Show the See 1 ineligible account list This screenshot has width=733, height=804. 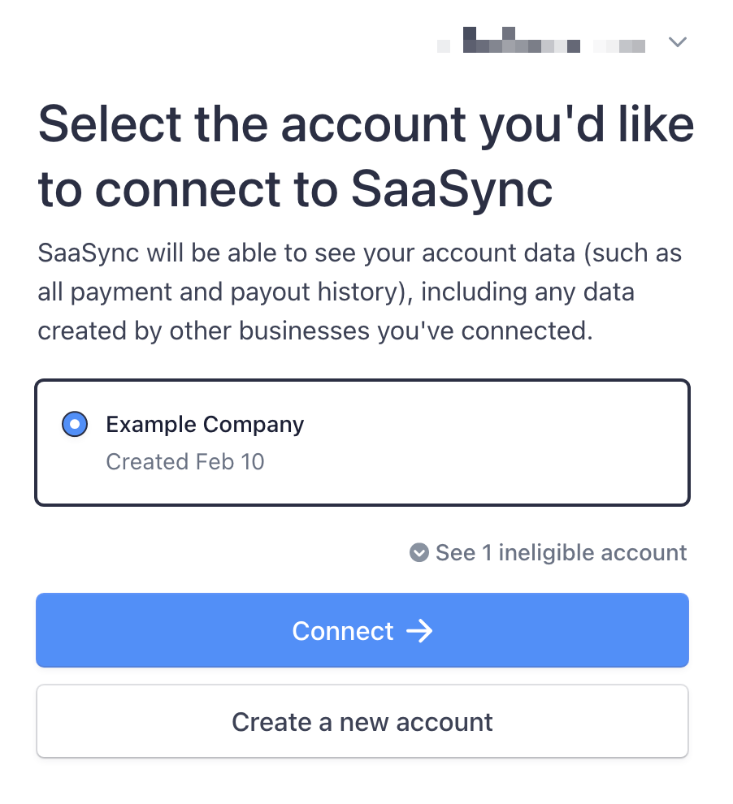pos(548,553)
